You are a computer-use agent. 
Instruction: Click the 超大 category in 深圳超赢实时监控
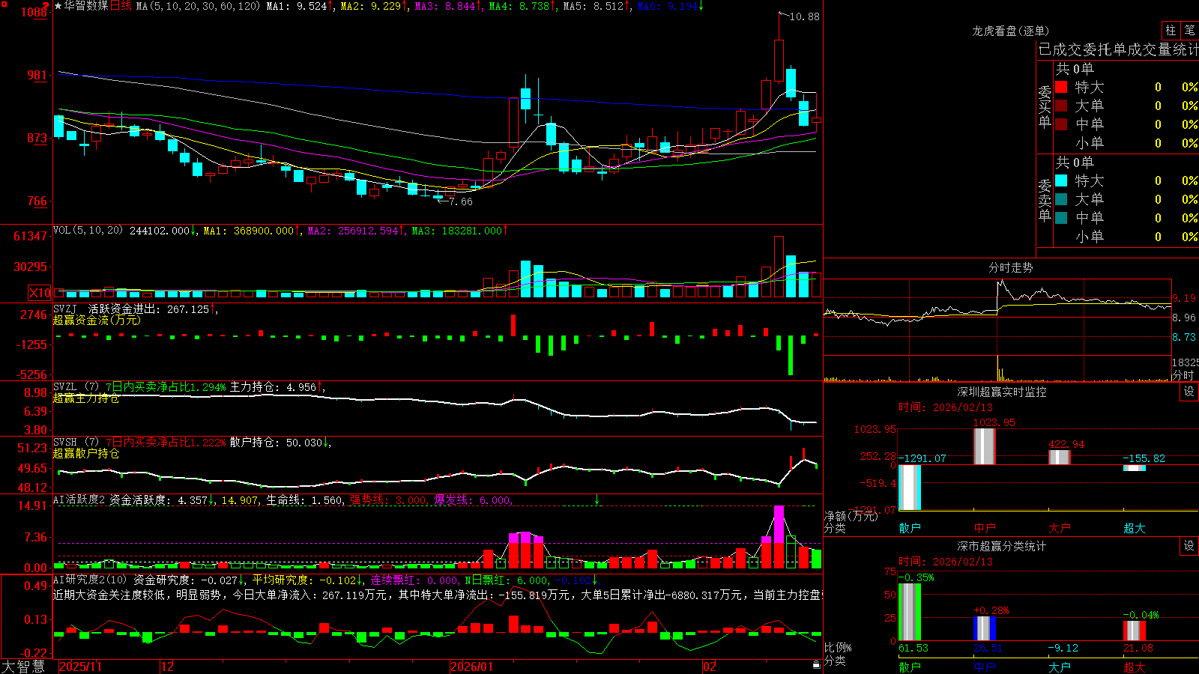(x=1135, y=528)
